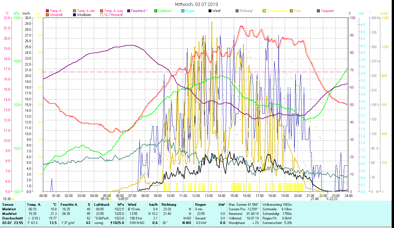Click the MinWert row label
Screen dimensions: 394x228
pyautogui.click(x=9, y=209)
